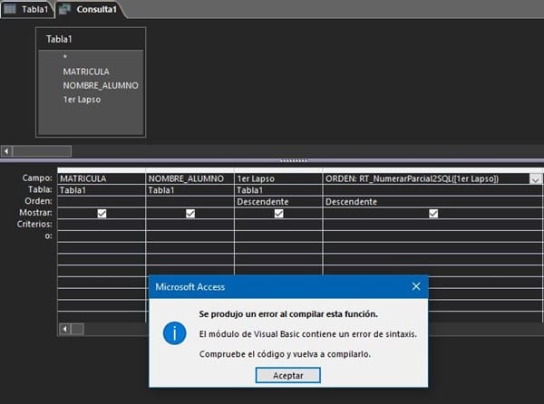Select the Consulta1 query tab
This screenshot has width=544, height=404.
coord(91,9)
